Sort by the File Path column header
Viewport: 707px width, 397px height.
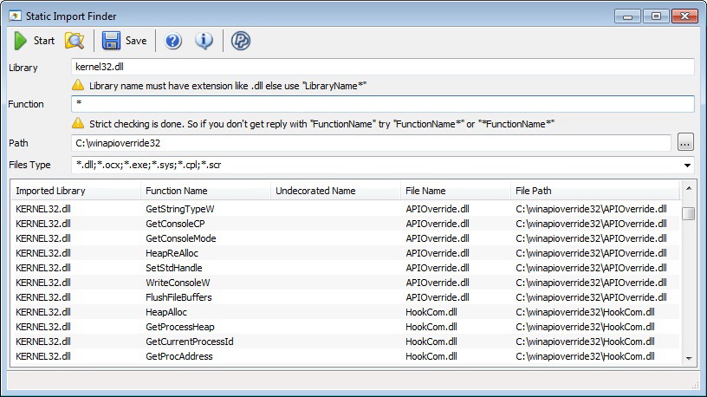pos(593,191)
